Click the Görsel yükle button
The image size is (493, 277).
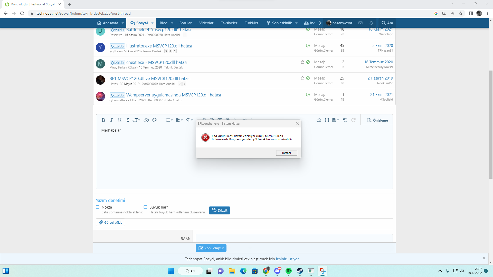click(110, 222)
